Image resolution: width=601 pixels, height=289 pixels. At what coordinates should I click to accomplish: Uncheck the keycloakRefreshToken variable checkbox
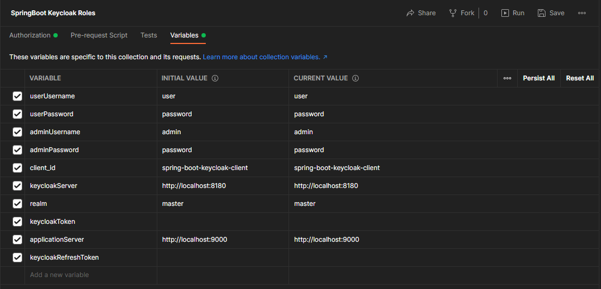pos(17,257)
